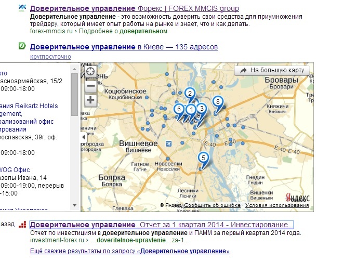Select map marker number 5
The image size is (344, 261).
[x=203, y=158]
